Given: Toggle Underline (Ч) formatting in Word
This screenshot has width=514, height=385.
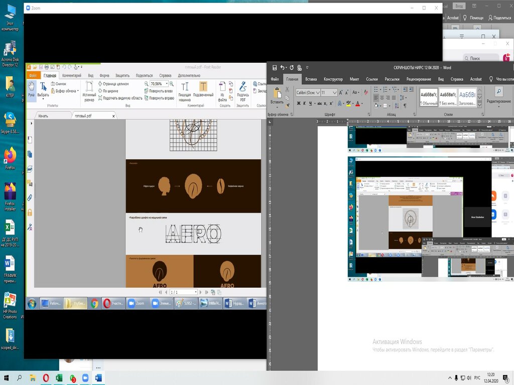Looking at the screenshot, I should tap(310, 103).
